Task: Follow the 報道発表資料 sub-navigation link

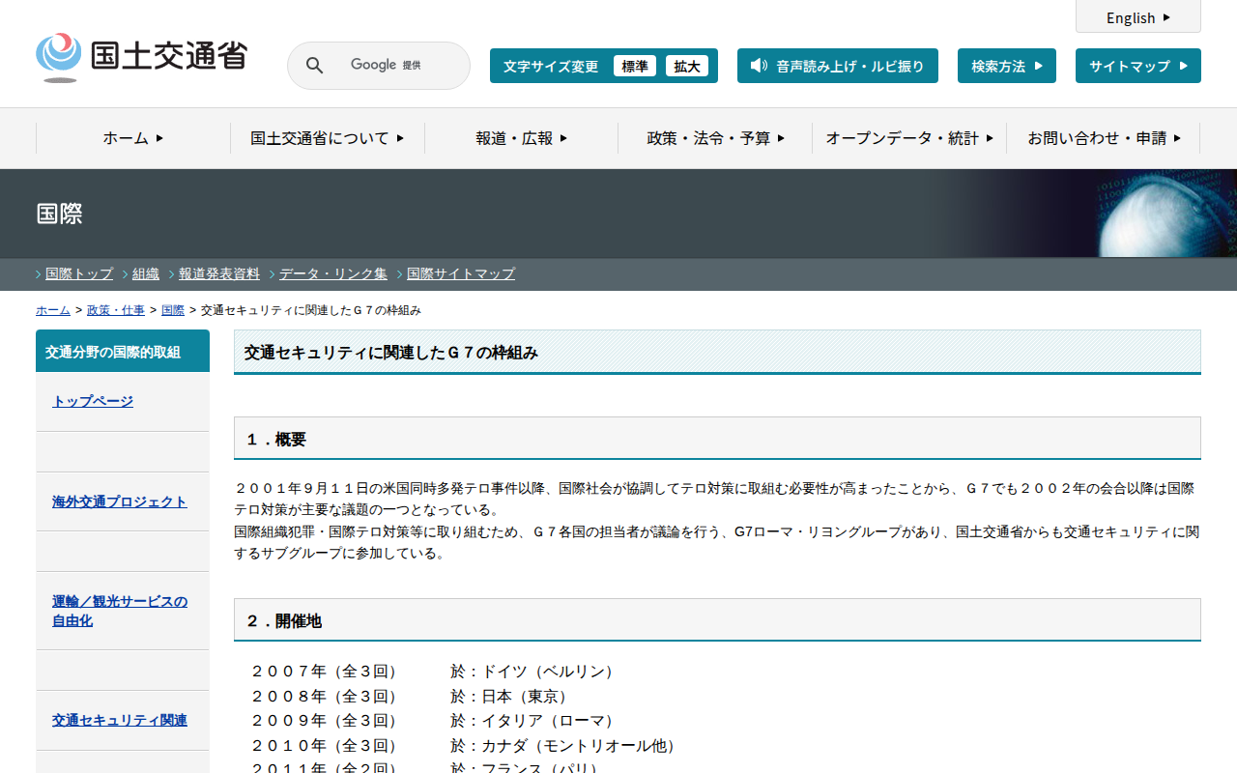Action: [x=219, y=273]
